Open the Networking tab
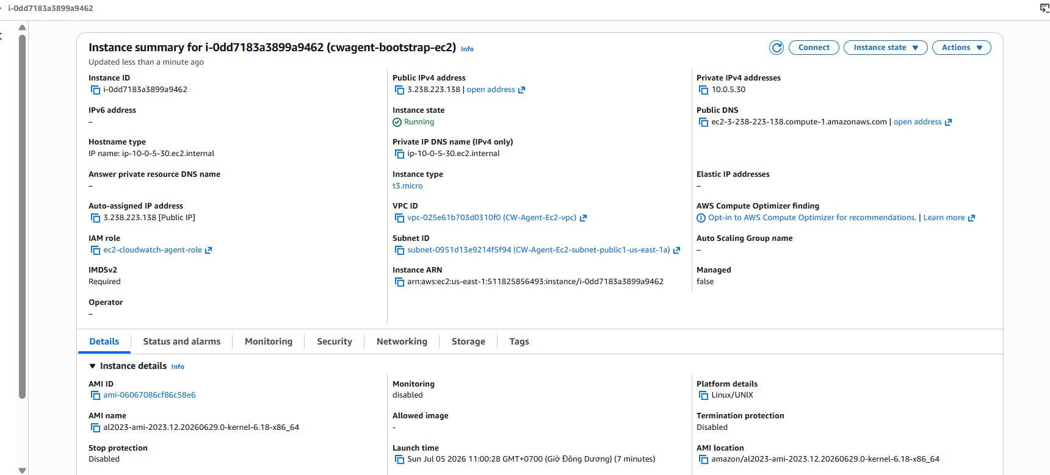 [402, 341]
